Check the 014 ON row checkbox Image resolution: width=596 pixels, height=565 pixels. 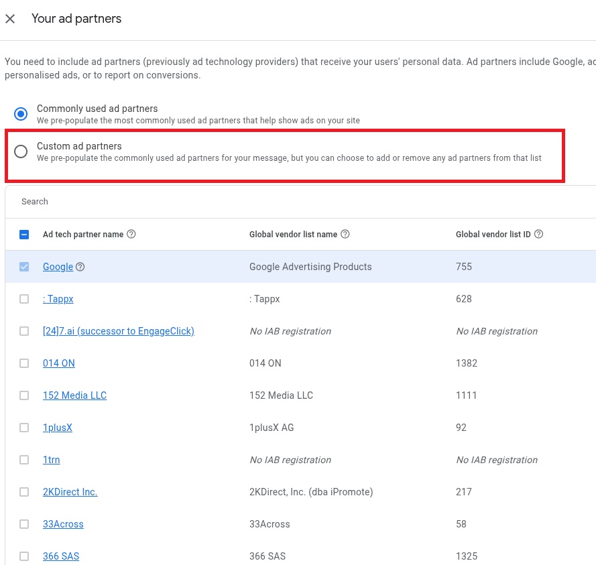[24, 363]
